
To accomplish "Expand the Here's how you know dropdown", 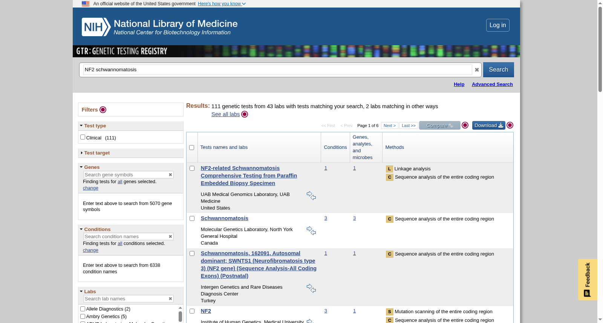I will 222,4.
